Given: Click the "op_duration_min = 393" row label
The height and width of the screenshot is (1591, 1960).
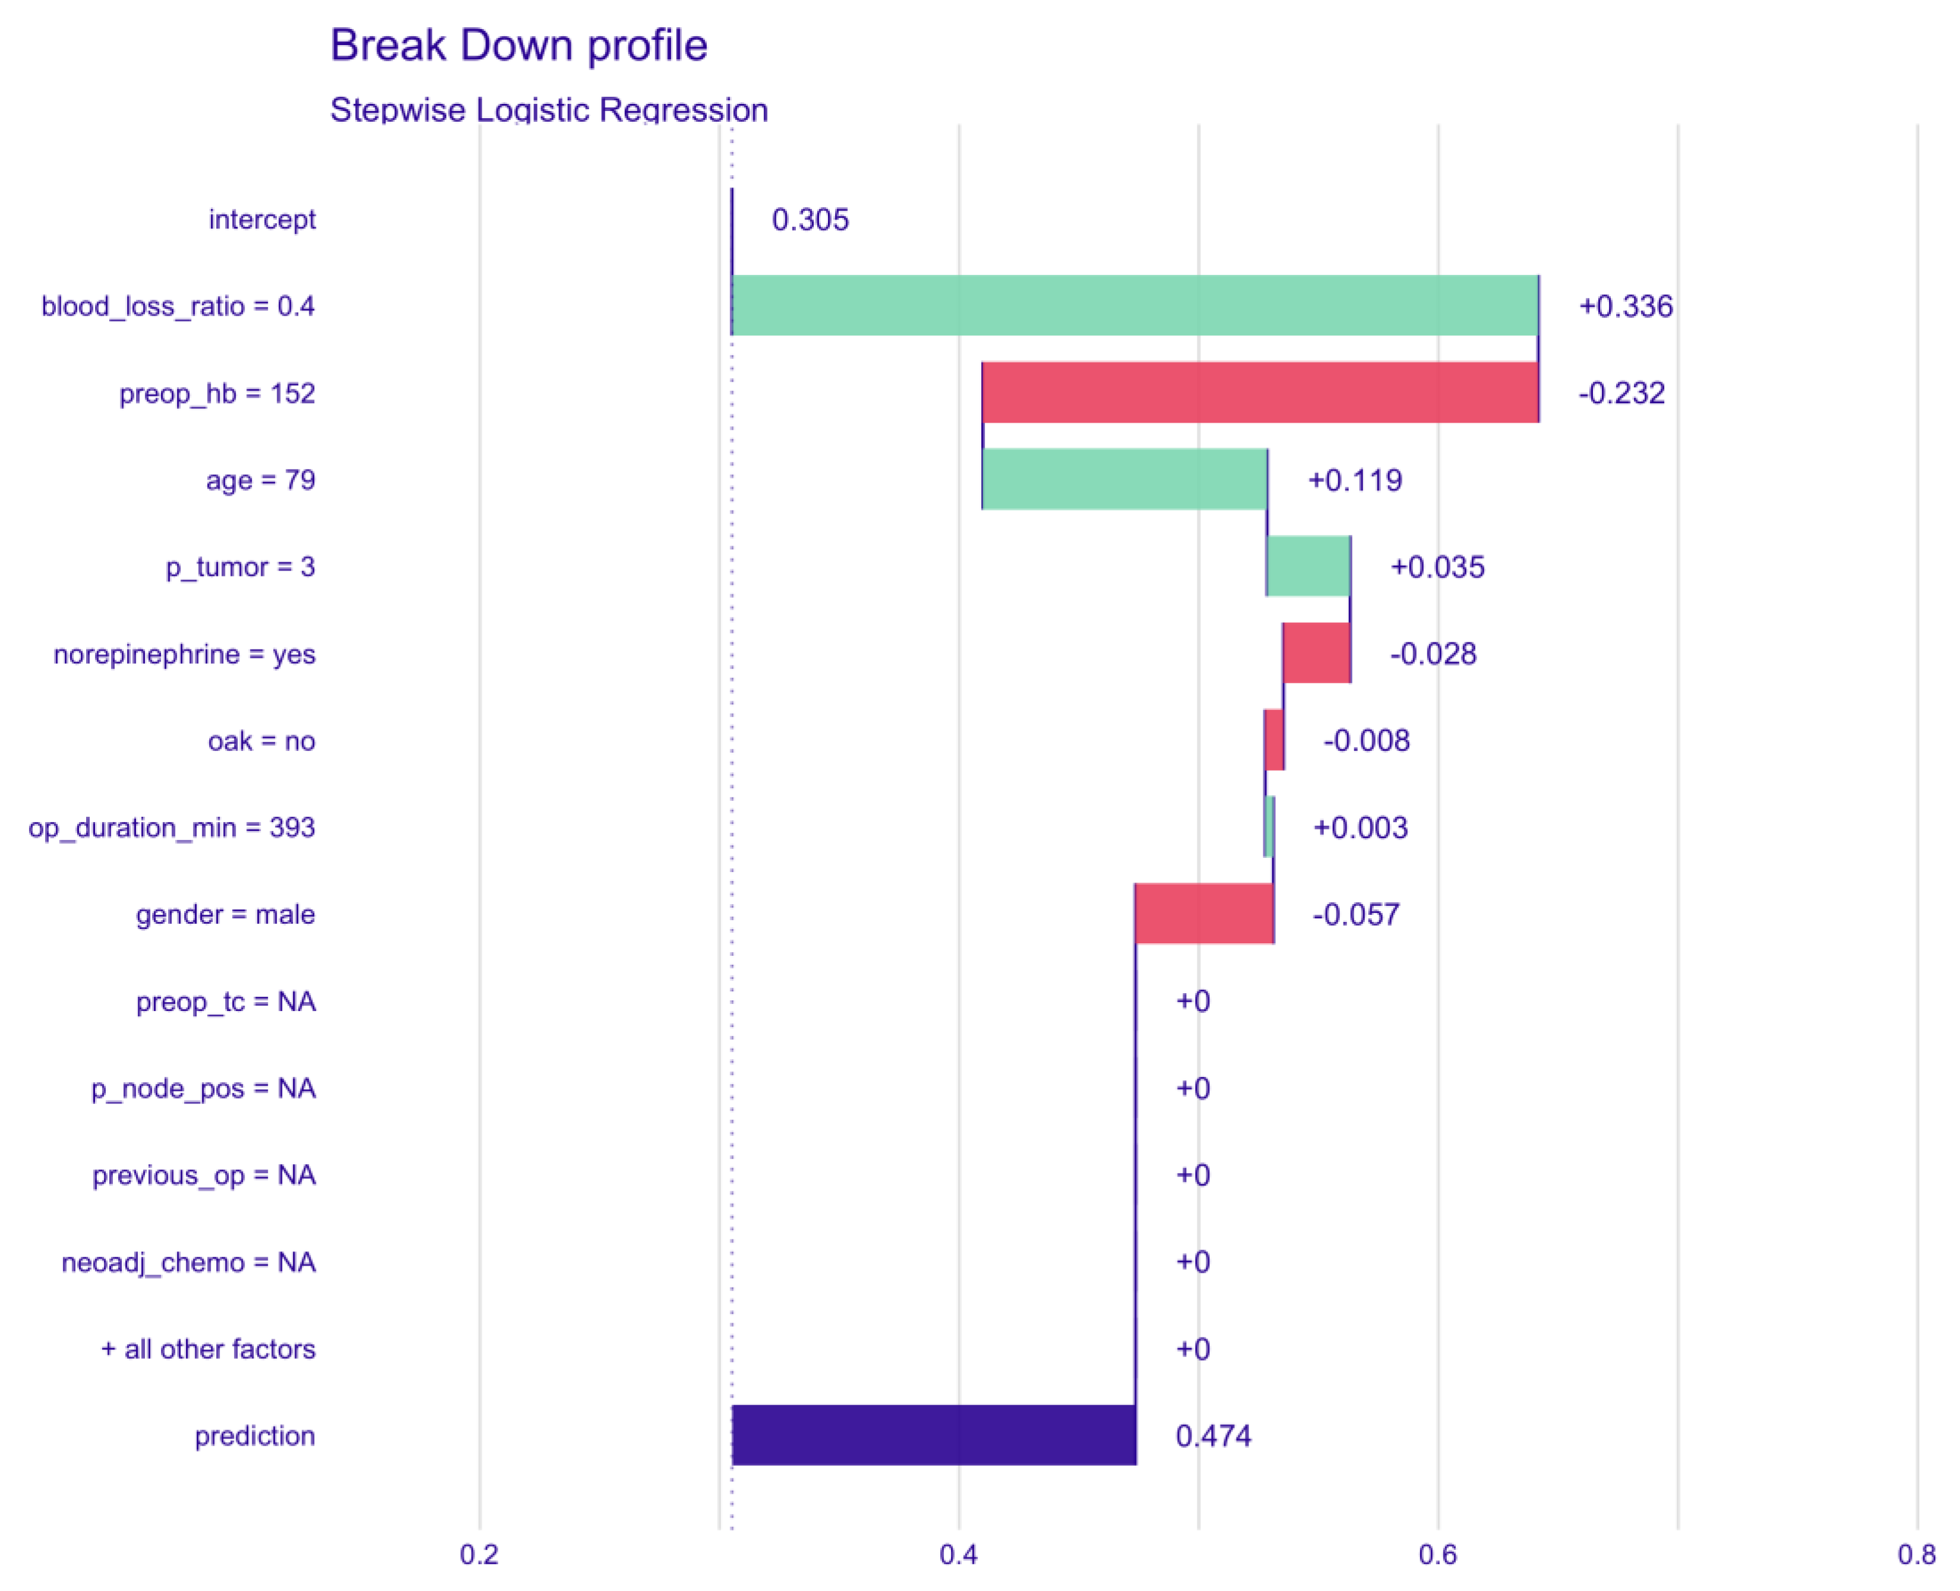Looking at the screenshot, I should (172, 828).
